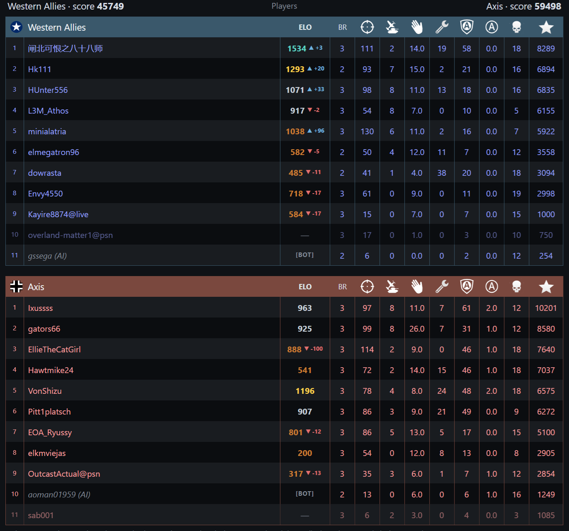Click the shield capture icon in Axis header
Screen dimensions: 569x531
click(467, 286)
